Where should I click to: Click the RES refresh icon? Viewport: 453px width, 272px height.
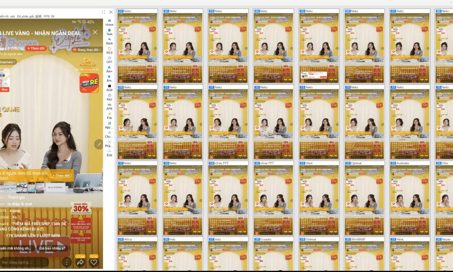[109, 50]
